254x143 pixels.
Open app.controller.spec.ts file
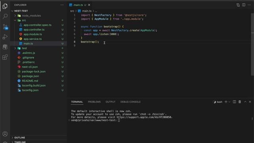(x=37, y=25)
